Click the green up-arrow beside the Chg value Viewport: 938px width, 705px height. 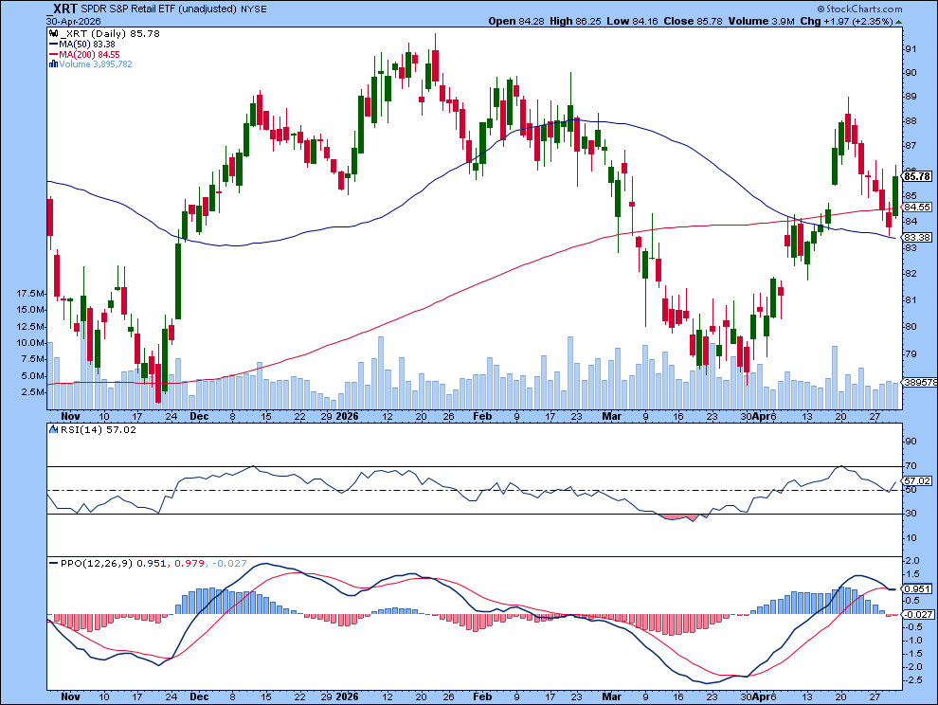pos(899,22)
